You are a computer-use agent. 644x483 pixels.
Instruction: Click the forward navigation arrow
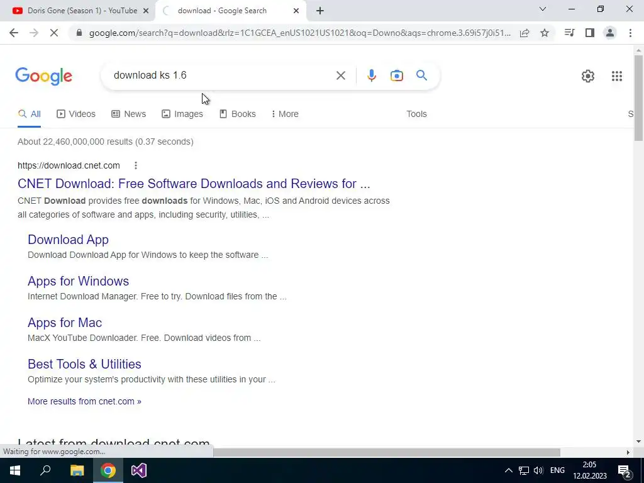[x=34, y=33]
